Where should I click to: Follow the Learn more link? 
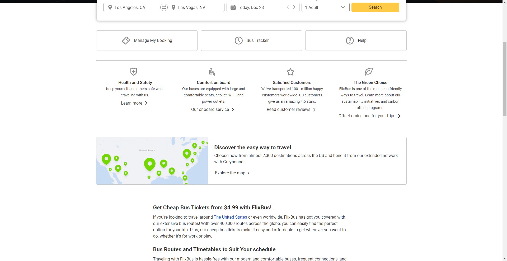tap(134, 103)
